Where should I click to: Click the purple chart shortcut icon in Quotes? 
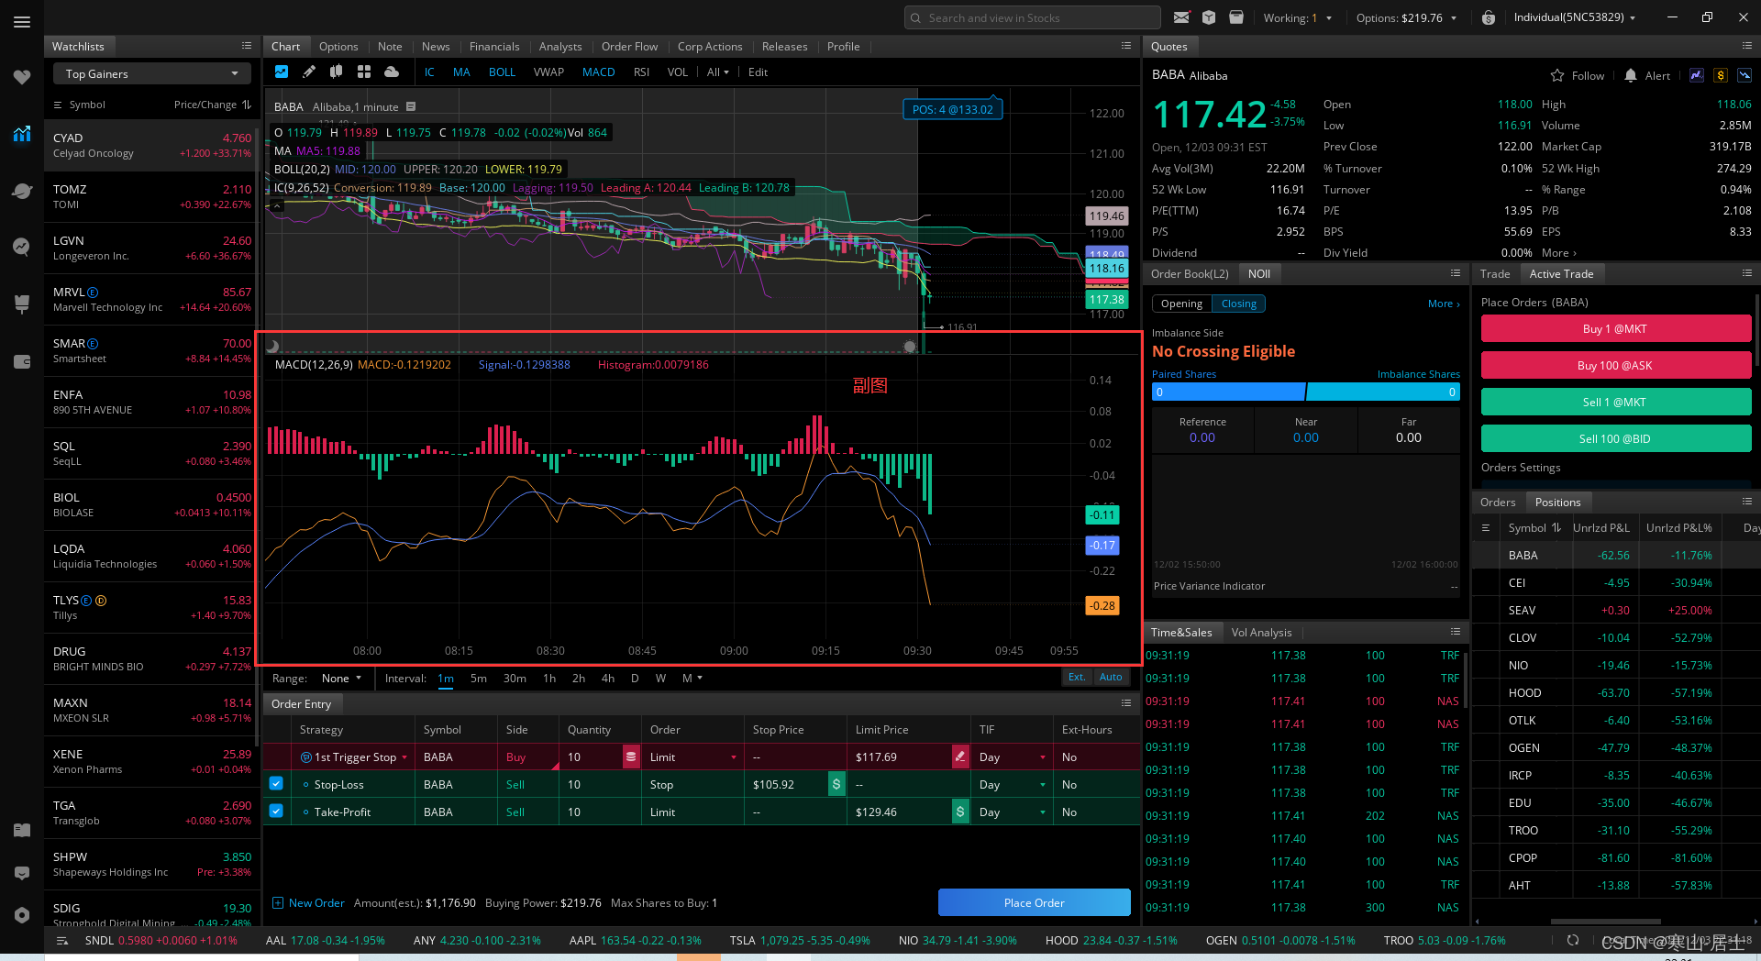tap(1697, 75)
